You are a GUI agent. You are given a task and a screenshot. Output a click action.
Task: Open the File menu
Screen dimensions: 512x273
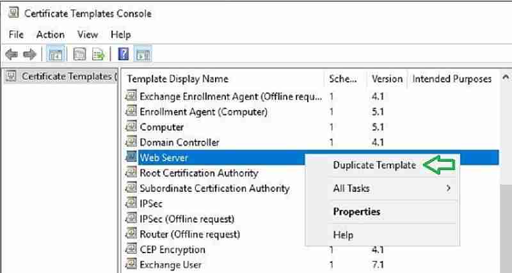tap(16, 35)
